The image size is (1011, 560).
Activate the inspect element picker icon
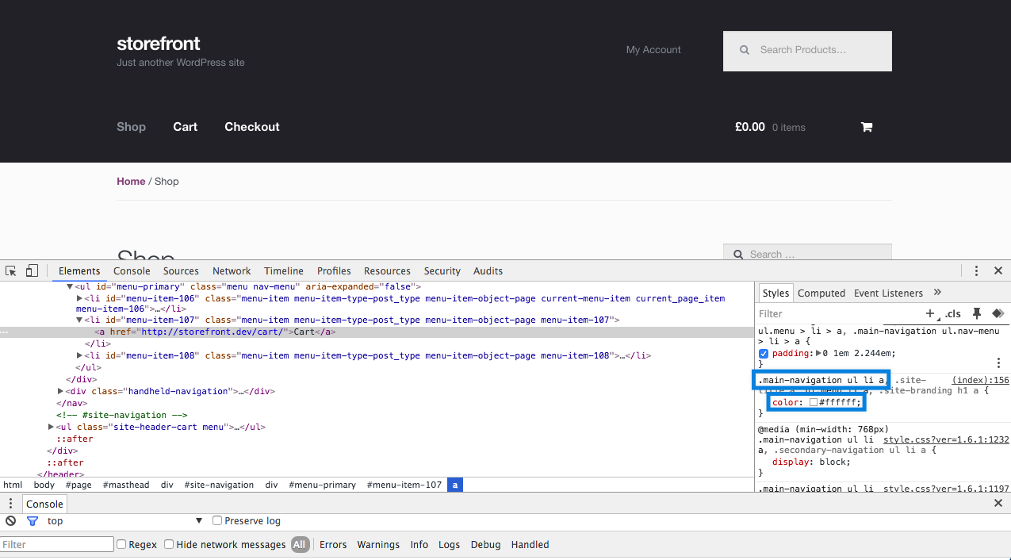11,270
